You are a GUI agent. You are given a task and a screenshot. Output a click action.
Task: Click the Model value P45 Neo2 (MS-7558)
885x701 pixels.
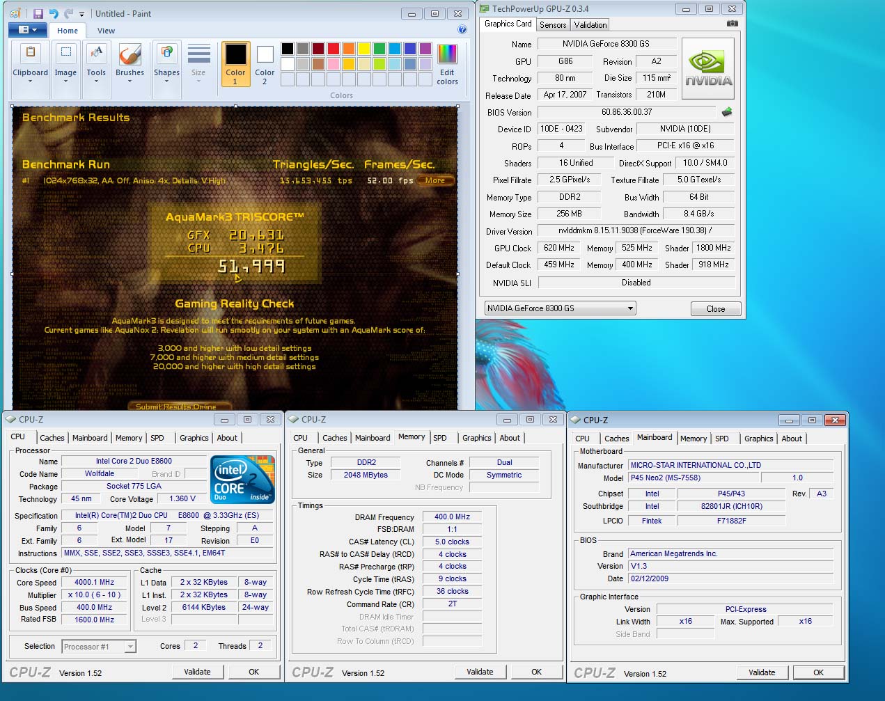click(693, 478)
